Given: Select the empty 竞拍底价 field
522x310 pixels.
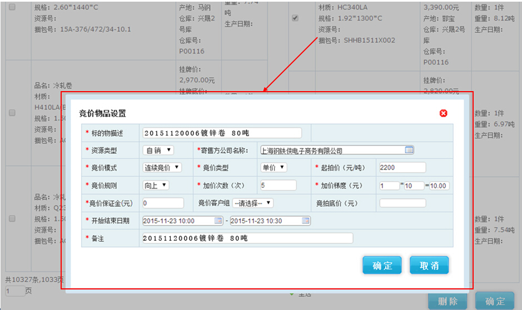Looking at the screenshot, I should (x=402, y=203).
